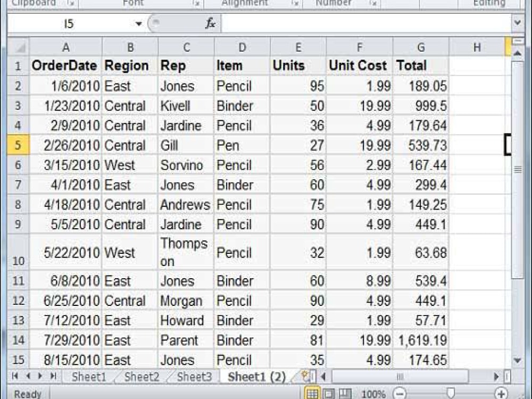
Task: Click the cell containing Parent
Action: coord(186,340)
